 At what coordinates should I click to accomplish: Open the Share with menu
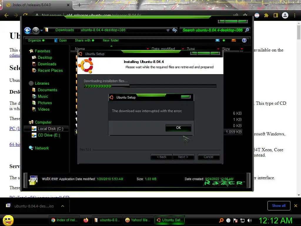pyautogui.click(x=84, y=40)
